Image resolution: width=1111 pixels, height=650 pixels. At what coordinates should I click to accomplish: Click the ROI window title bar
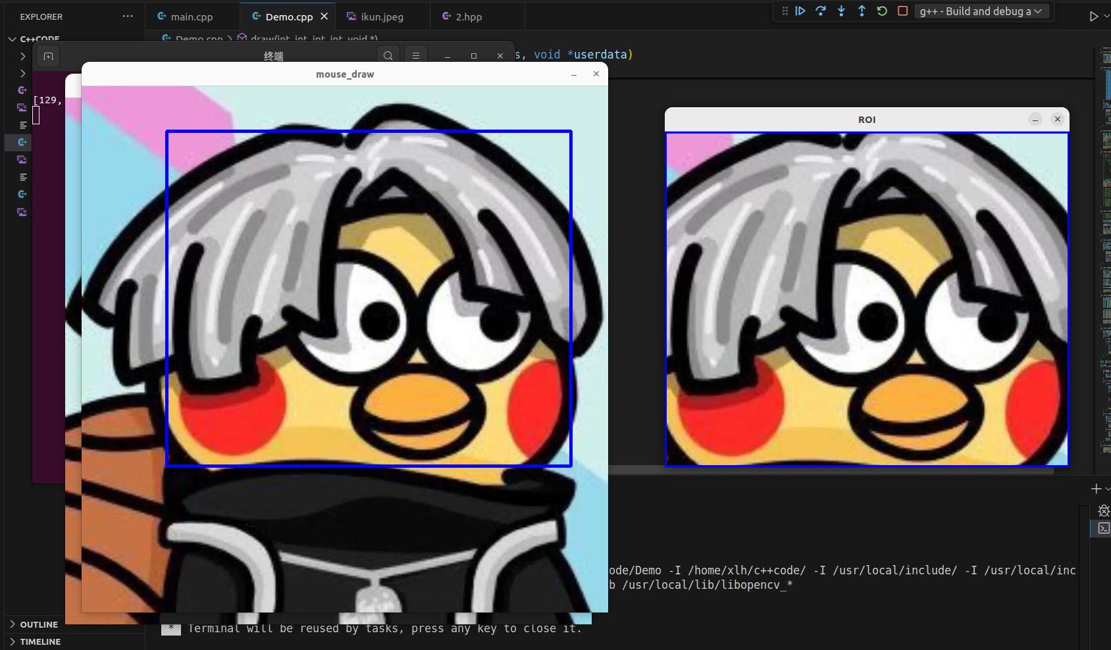click(x=867, y=120)
